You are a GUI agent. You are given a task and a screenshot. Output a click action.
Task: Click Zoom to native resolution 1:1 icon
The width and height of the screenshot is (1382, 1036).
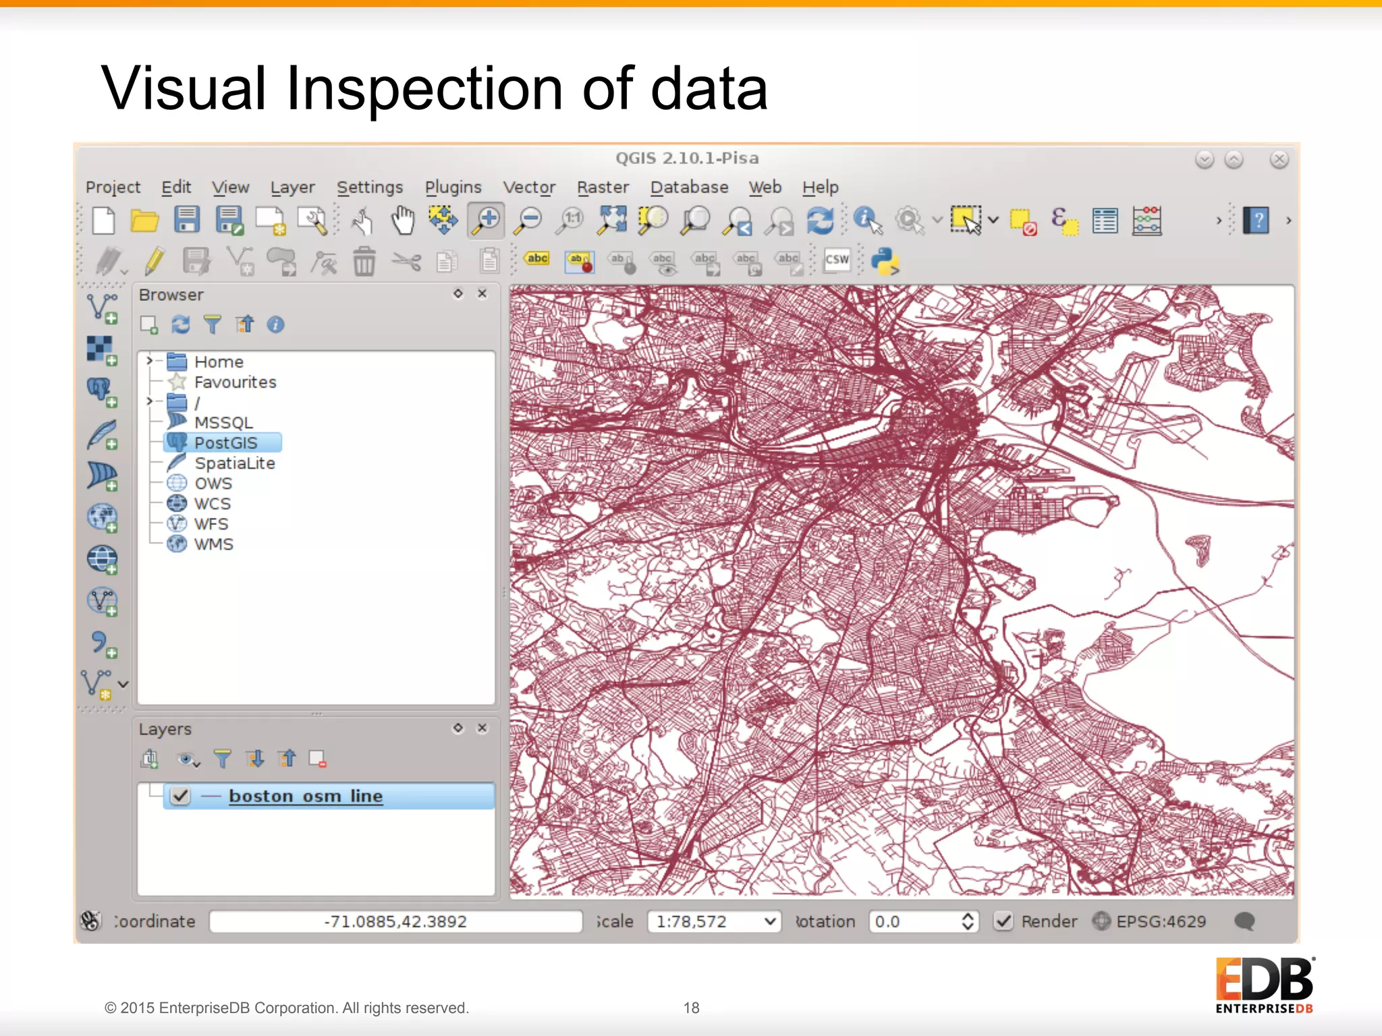[x=570, y=221]
